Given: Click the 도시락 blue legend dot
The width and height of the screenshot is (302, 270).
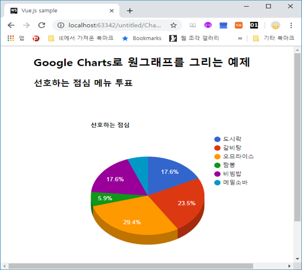Looking at the screenshot, I should (x=217, y=139).
